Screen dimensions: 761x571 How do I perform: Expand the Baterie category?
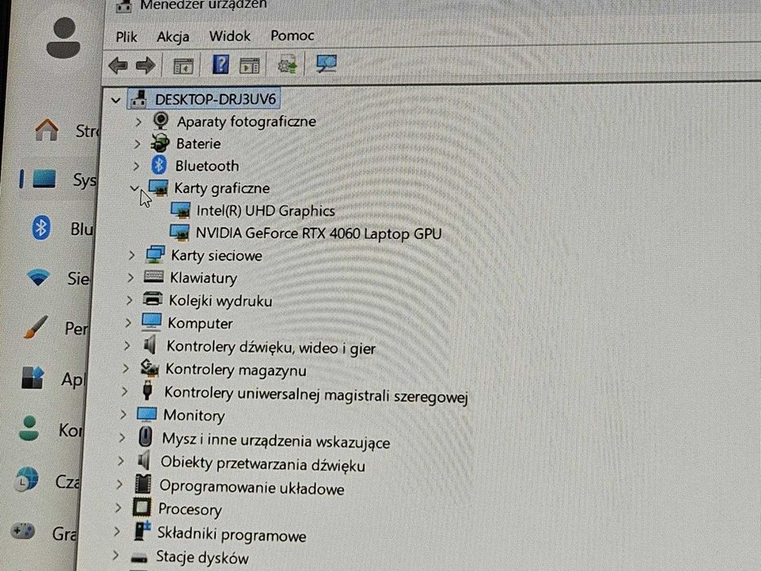point(137,144)
